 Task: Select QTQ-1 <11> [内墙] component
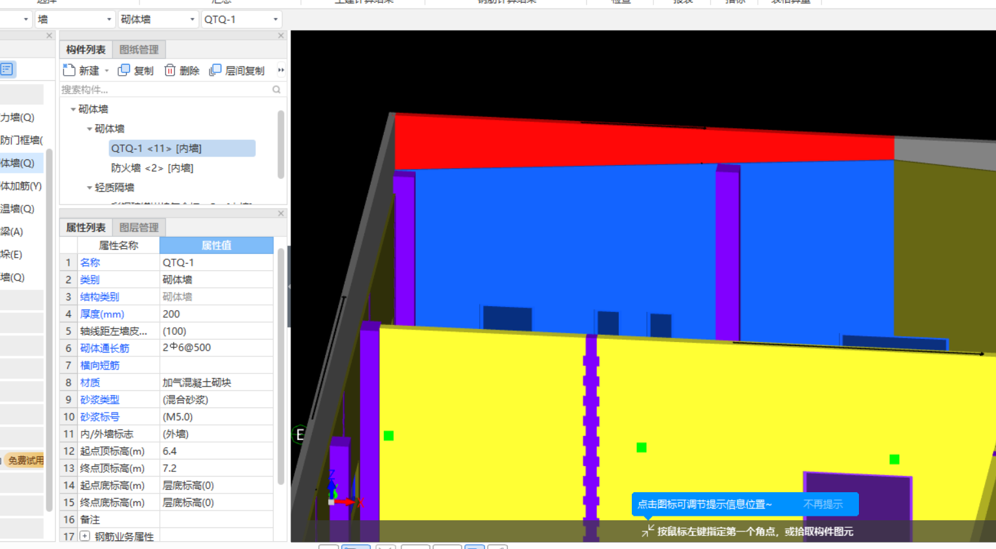point(182,148)
